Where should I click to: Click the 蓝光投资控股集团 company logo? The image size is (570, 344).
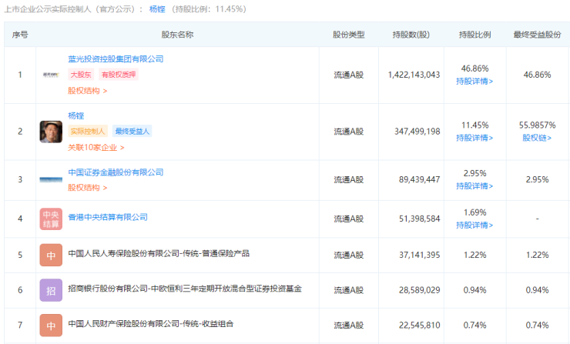(x=51, y=75)
